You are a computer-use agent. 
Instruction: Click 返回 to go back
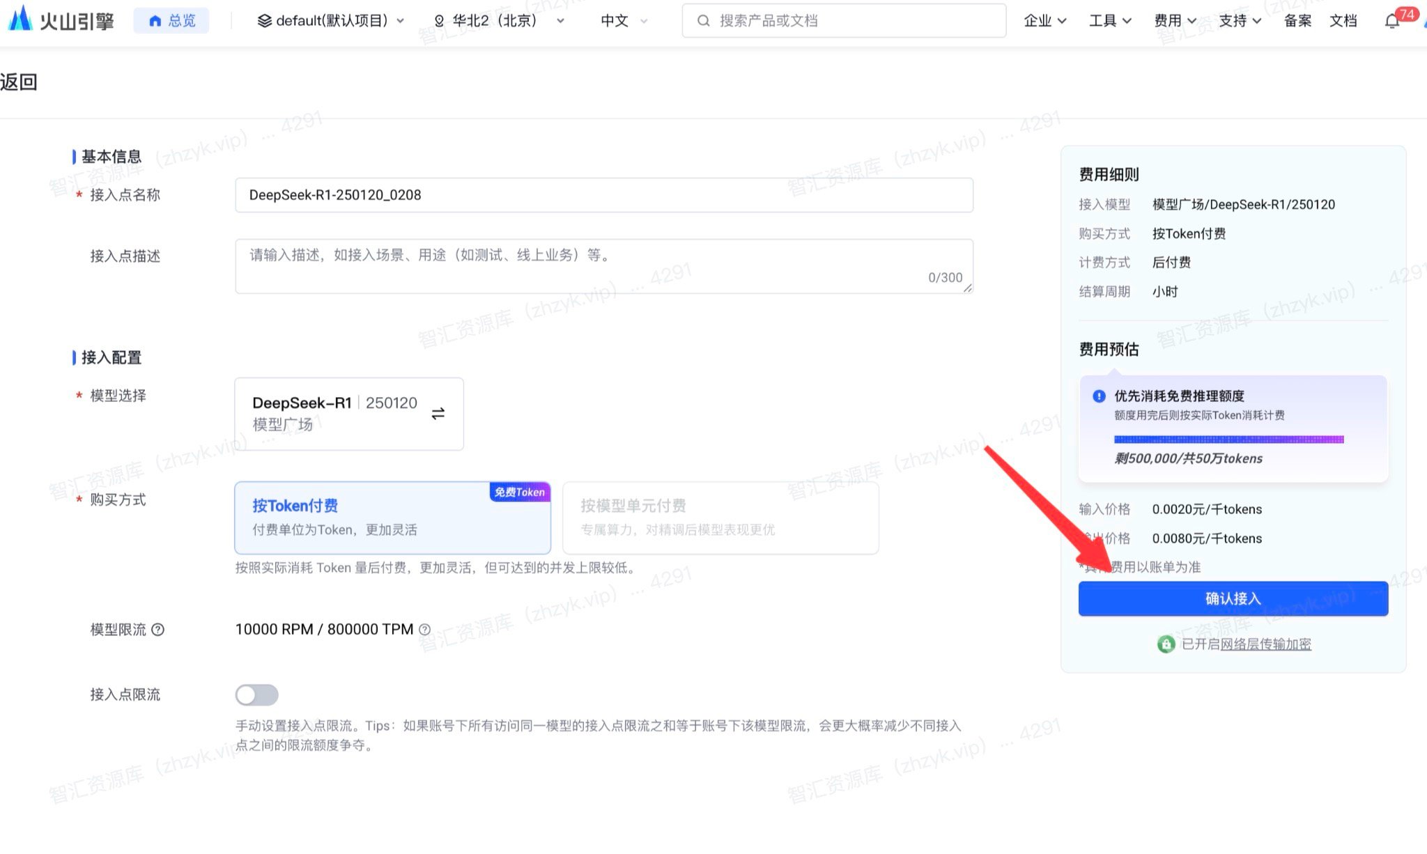[x=19, y=82]
